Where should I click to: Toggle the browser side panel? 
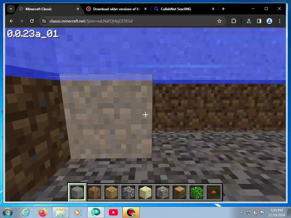tap(259, 21)
